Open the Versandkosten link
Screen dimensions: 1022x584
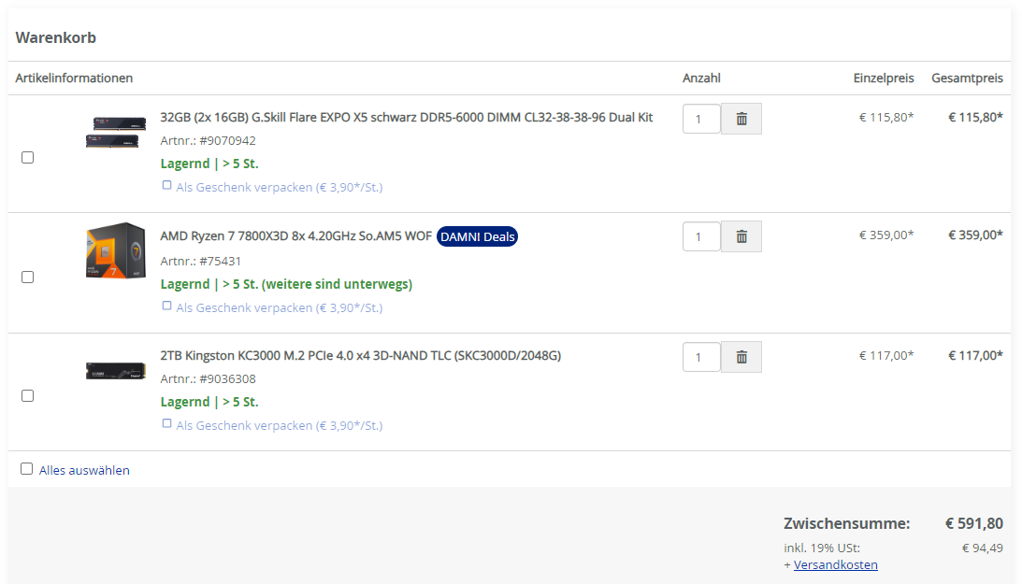(x=836, y=564)
